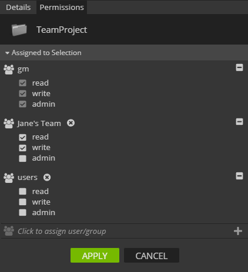Click the greyed group icon beside assign field
Screen dimensions: 248x272
pos(9,231)
